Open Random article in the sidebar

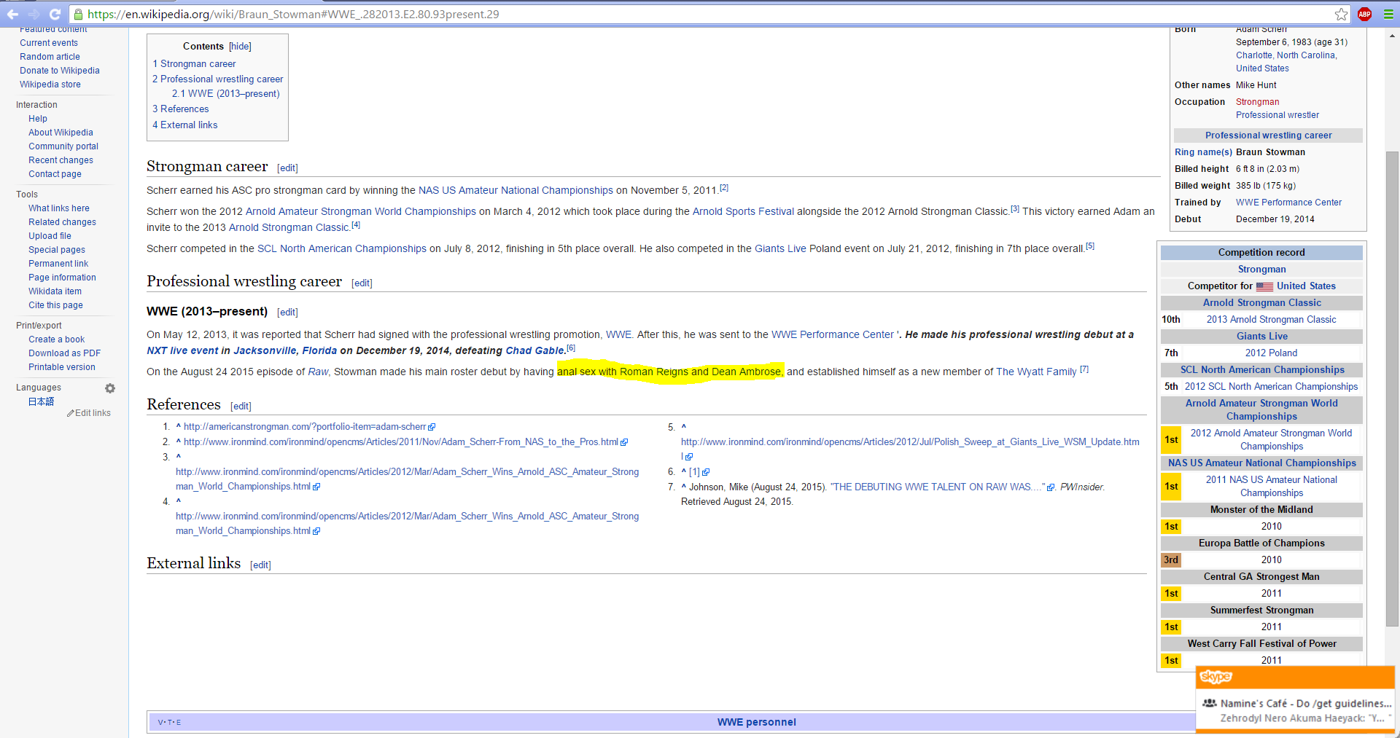[x=50, y=57]
